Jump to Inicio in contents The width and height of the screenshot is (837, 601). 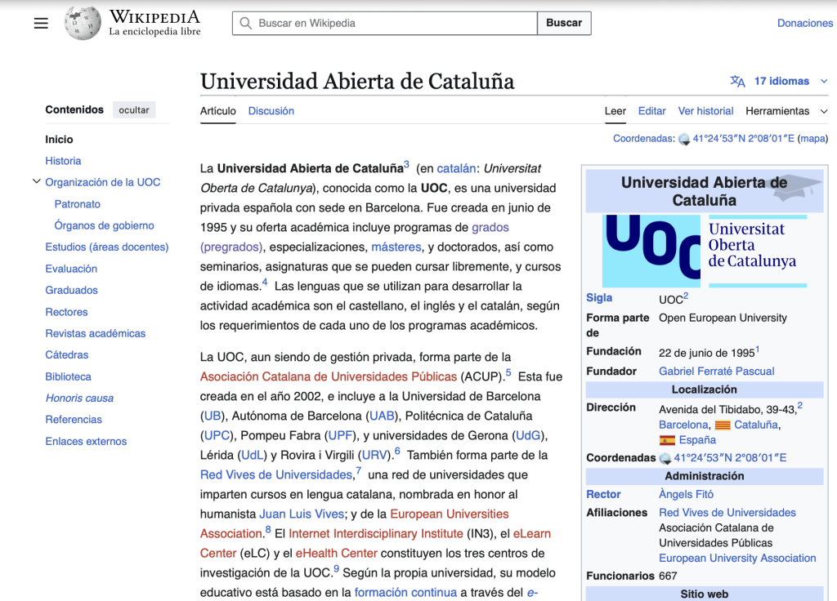coord(59,139)
